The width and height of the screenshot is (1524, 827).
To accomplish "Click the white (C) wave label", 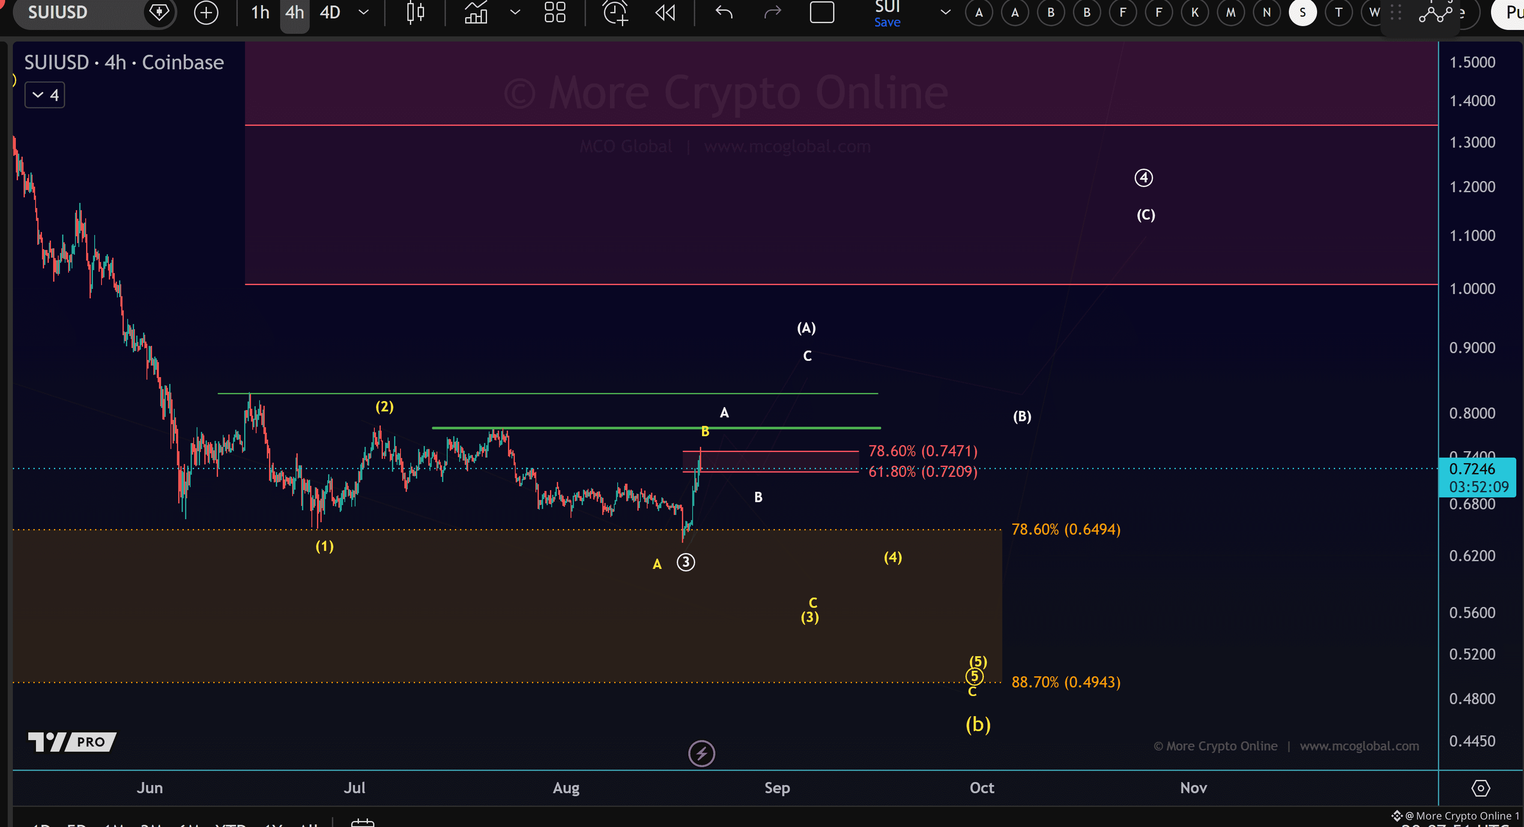I will (x=1145, y=214).
